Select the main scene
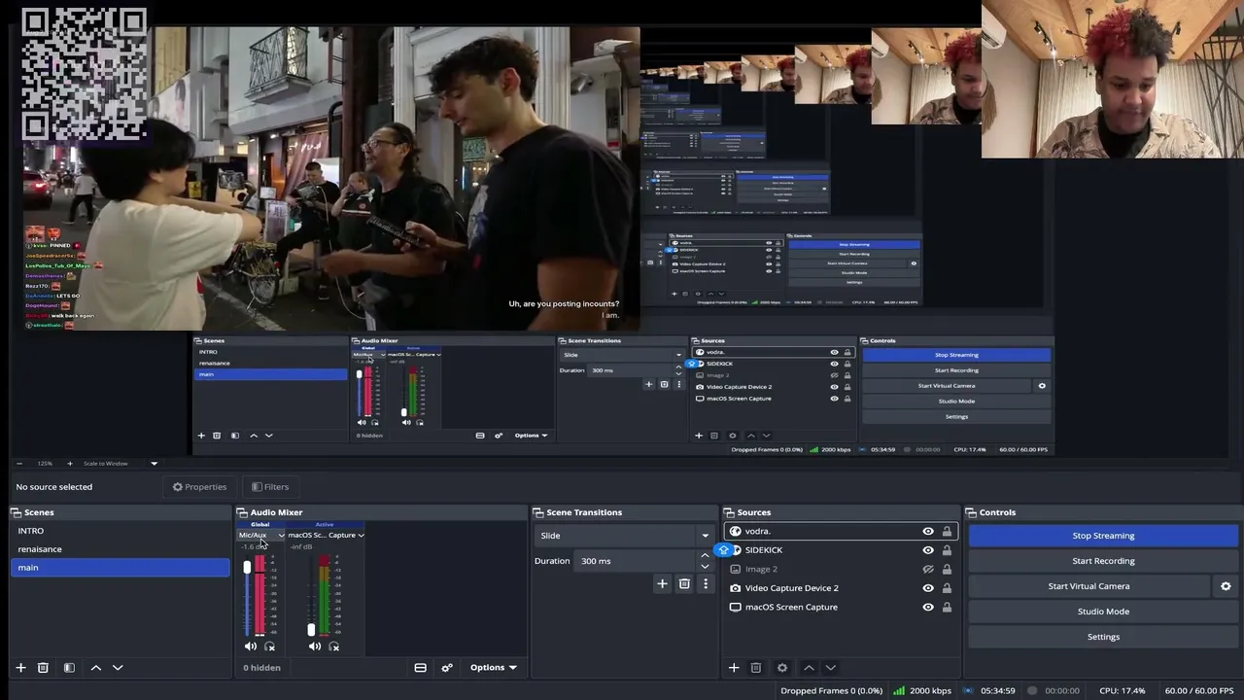Viewport: 1244px width, 700px height. tap(121, 568)
